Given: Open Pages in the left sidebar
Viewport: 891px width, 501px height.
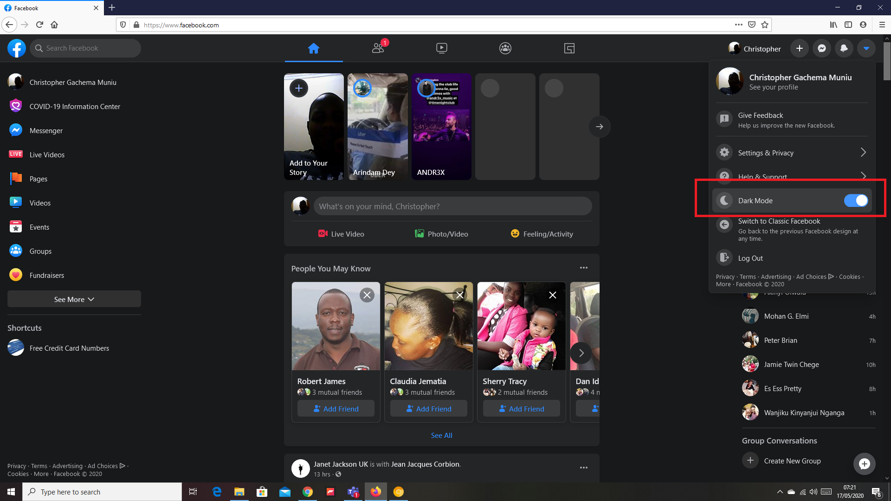Looking at the screenshot, I should click(74, 179).
